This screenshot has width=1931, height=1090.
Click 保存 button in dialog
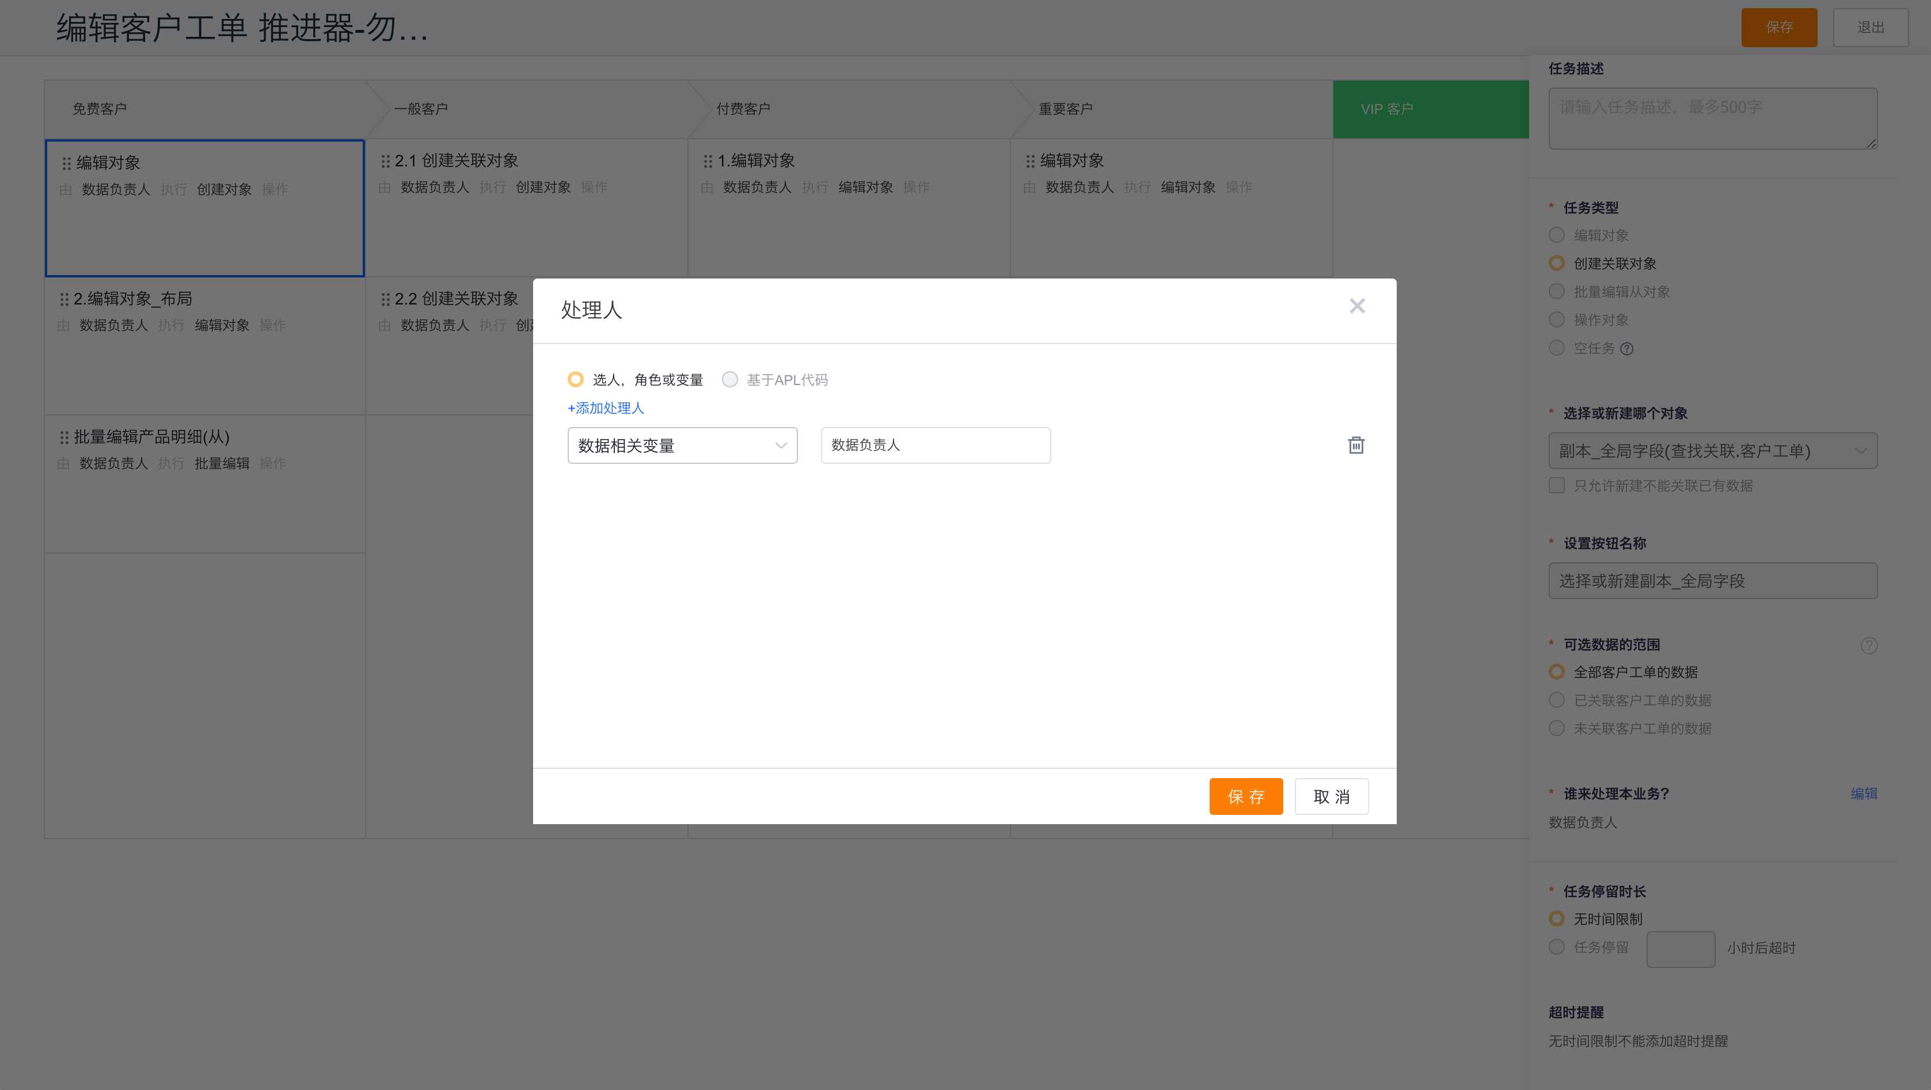click(x=1245, y=796)
